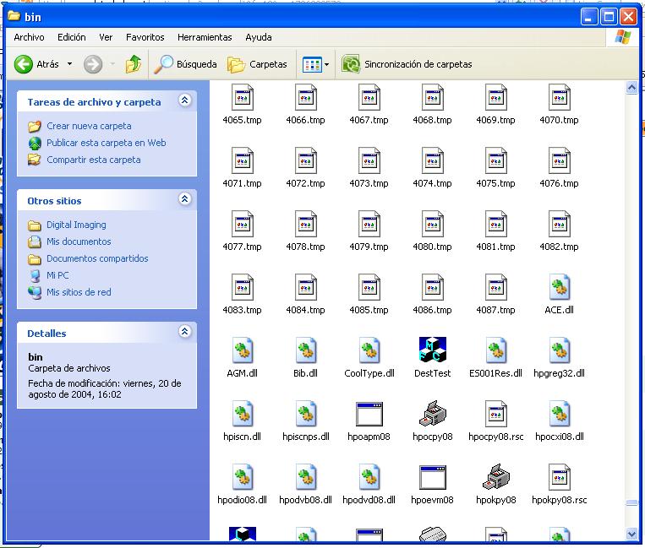Click Compartir esta carpeta link
Image resolution: width=645 pixels, height=548 pixels.
pyautogui.click(x=93, y=160)
